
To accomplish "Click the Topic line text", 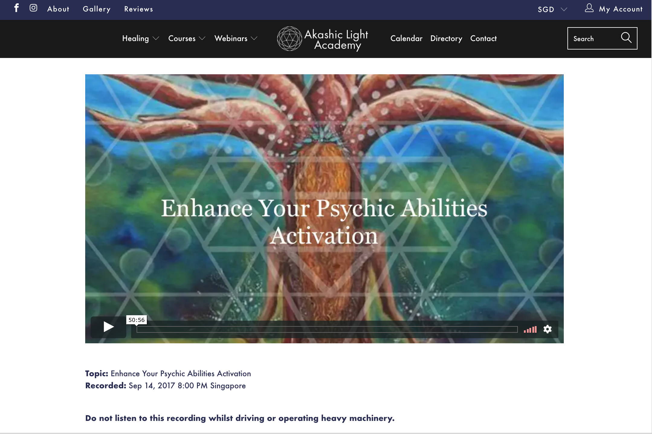I will point(168,373).
